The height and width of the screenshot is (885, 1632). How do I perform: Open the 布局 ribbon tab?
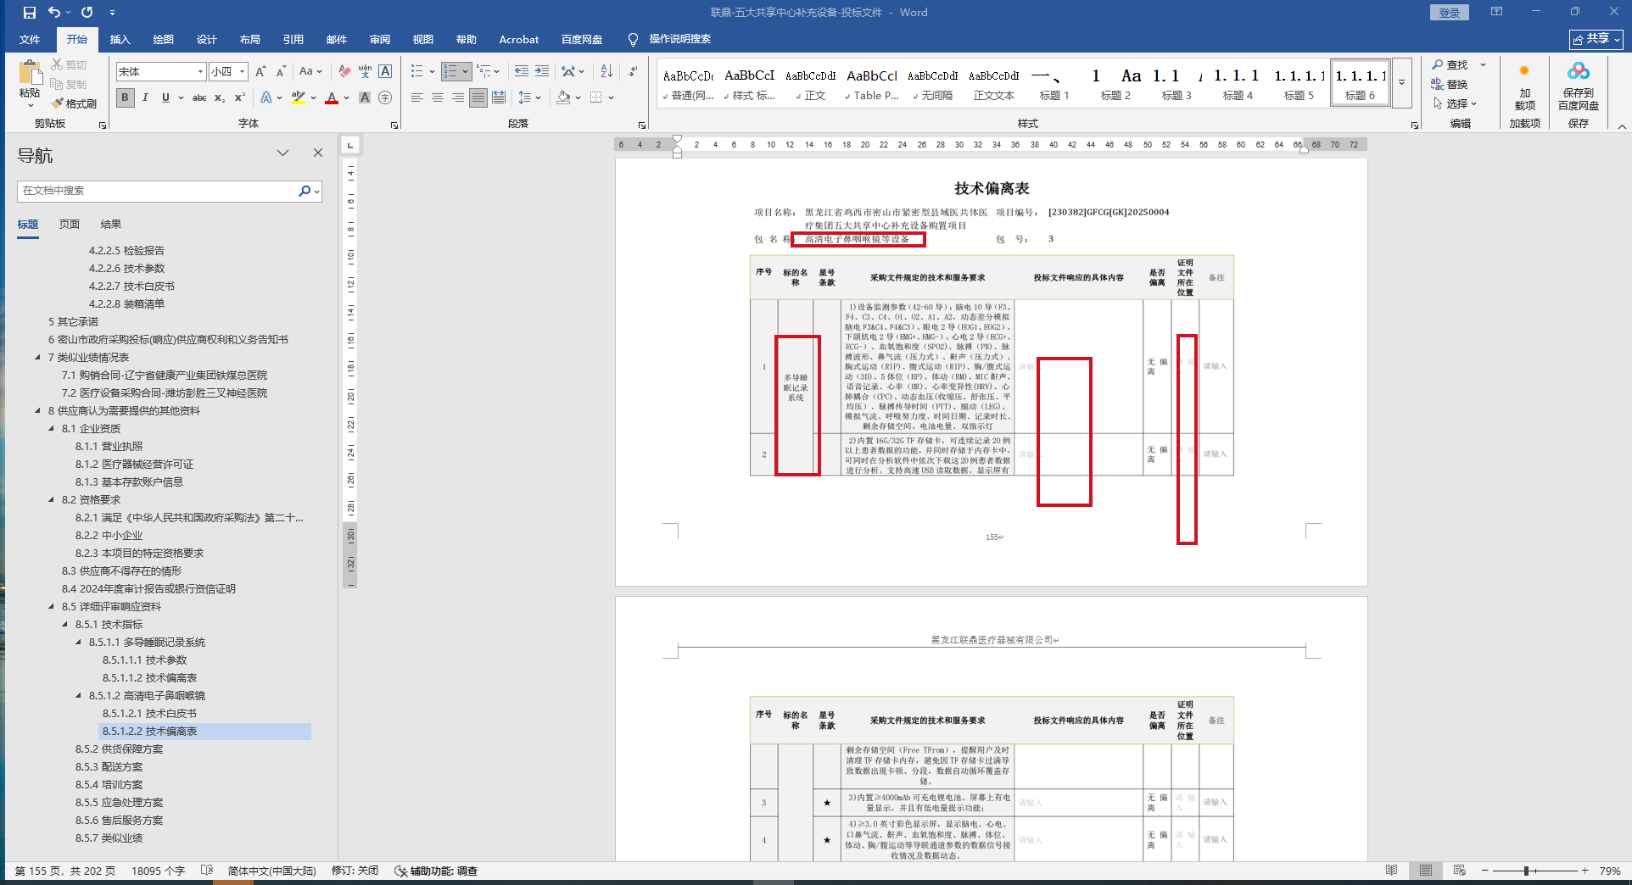point(250,40)
